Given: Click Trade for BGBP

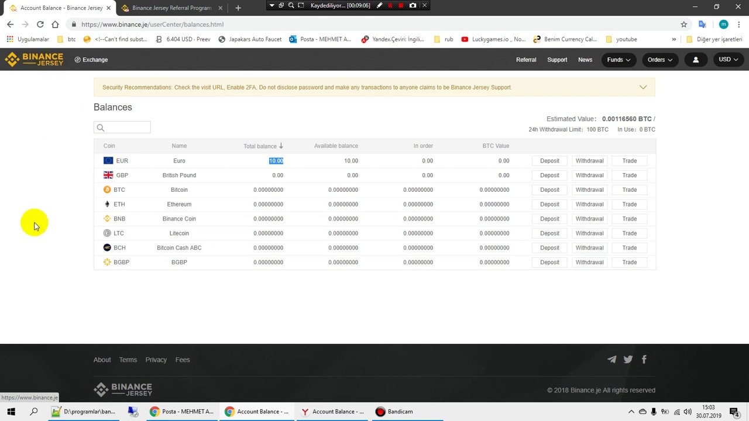Looking at the screenshot, I should 630,263.
